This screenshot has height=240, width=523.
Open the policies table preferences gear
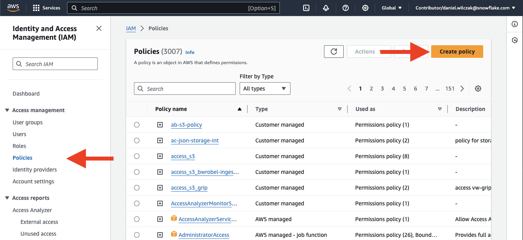tap(478, 89)
